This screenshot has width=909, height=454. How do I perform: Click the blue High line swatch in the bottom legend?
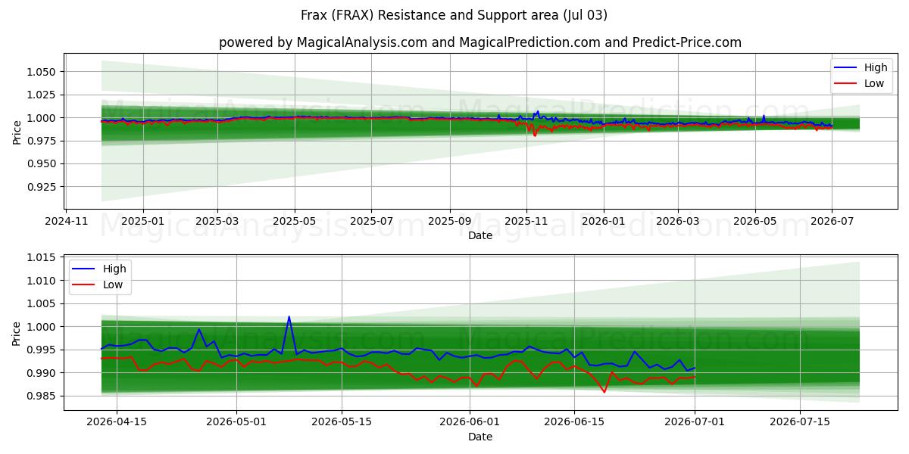pyautogui.click(x=85, y=269)
